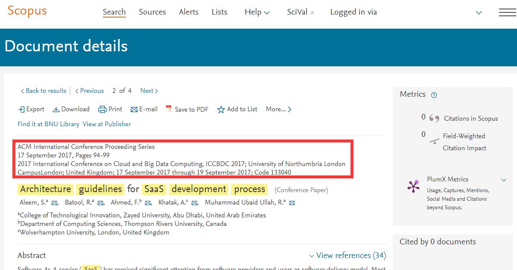Click the Thompson Rivers University affiliation line
This screenshot has height=270, width=517.
pos(122,224)
